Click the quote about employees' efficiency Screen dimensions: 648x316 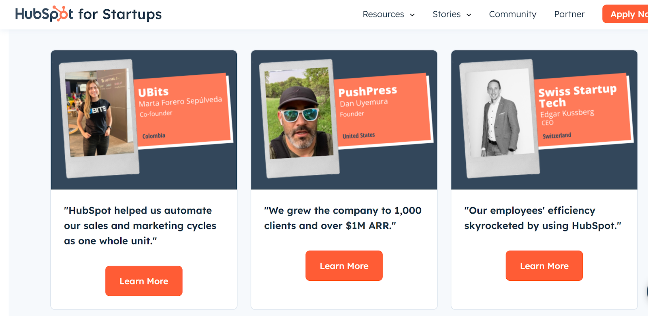click(543, 218)
